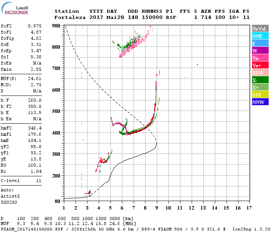This screenshot has height=232, width=271.
Task: Click the yF2 value 98.0
Action: [36, 147]
